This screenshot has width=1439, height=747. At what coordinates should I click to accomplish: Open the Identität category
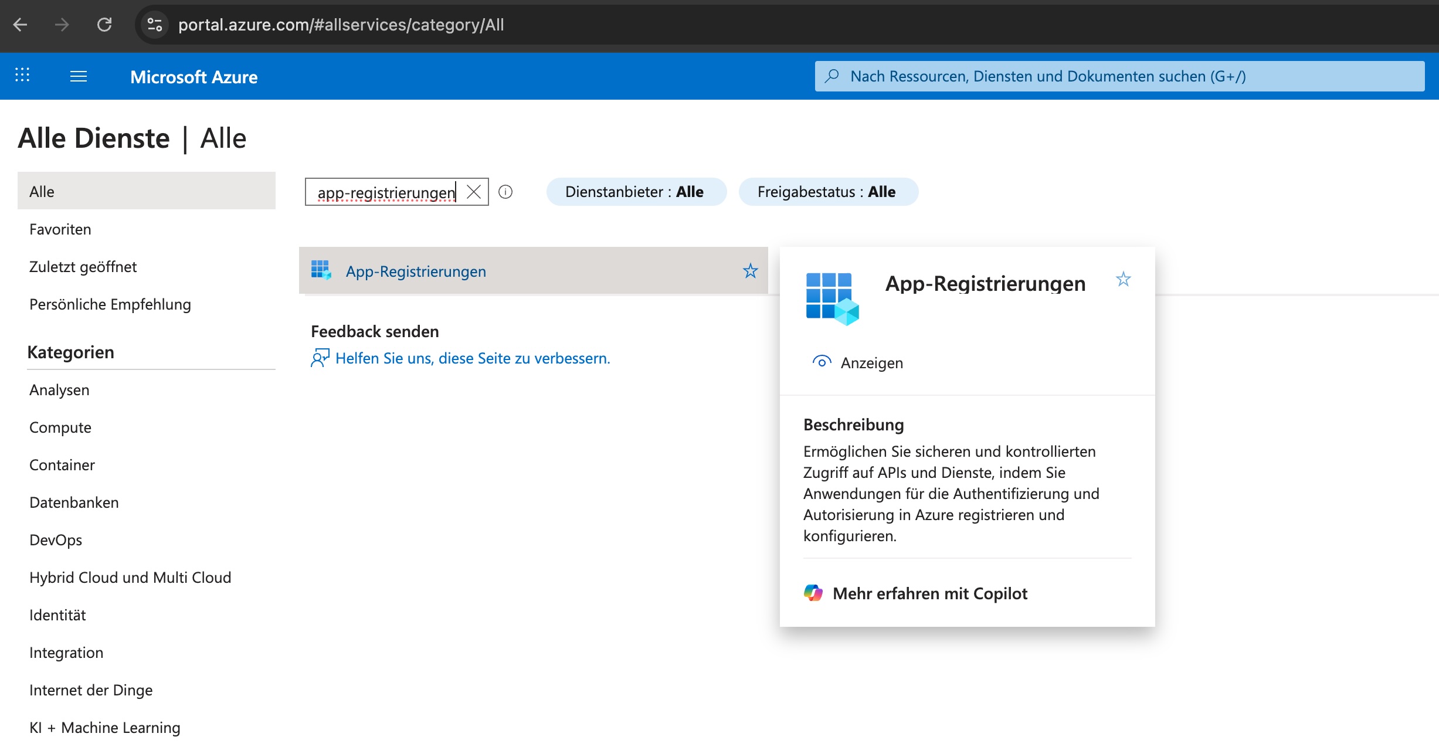(x=57, y=615)
